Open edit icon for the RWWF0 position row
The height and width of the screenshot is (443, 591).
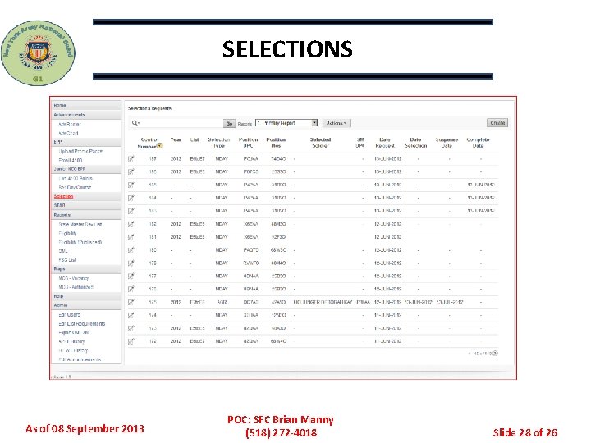pyautogui.click(x=131, y=263)
